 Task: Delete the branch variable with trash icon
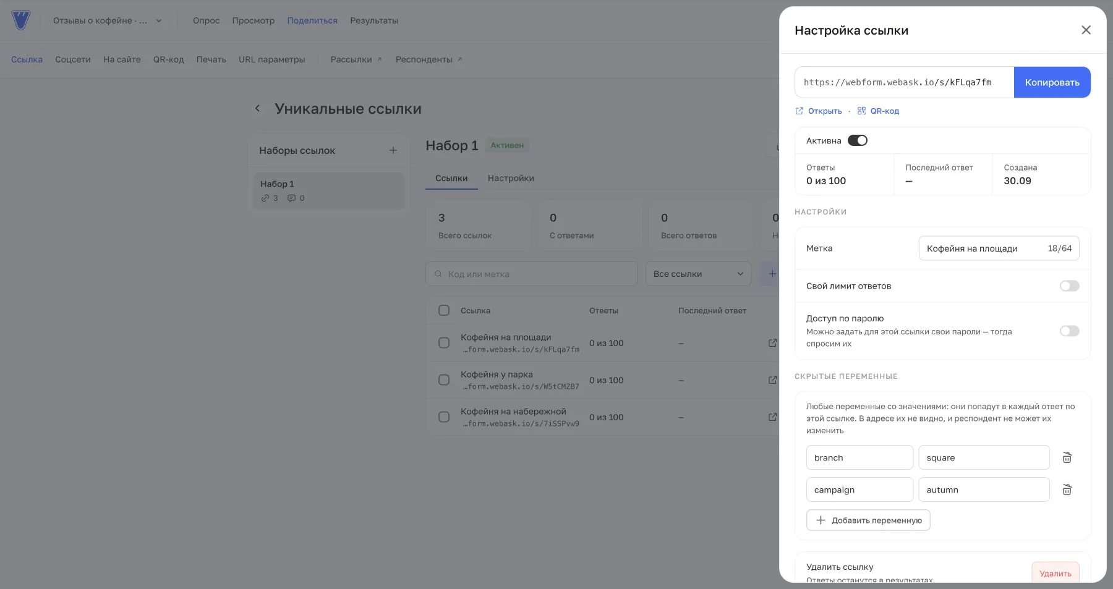pyautogui.click(x=1067, y=458)
